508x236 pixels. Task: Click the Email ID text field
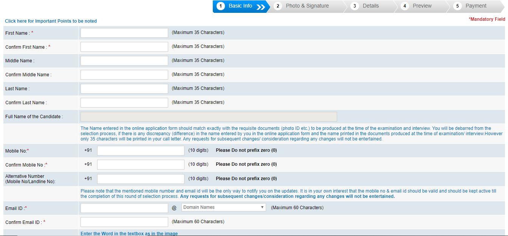click(124, 208)
